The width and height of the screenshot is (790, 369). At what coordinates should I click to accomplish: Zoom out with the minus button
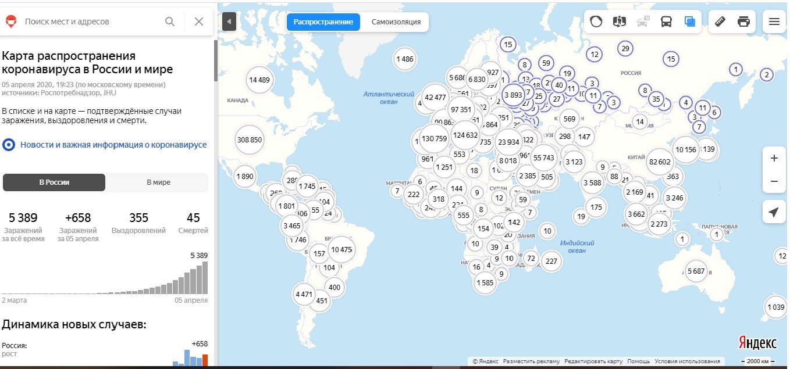[x=774, y=181]
